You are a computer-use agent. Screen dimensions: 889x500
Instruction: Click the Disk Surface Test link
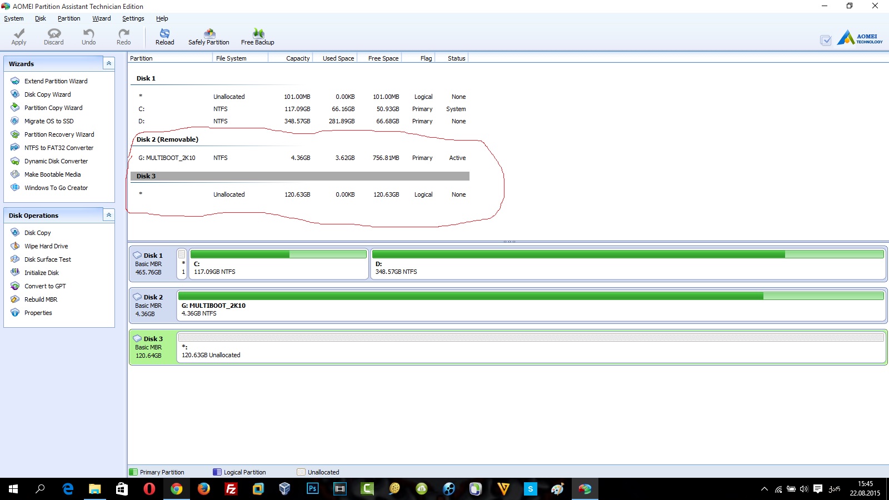(47, 259)
